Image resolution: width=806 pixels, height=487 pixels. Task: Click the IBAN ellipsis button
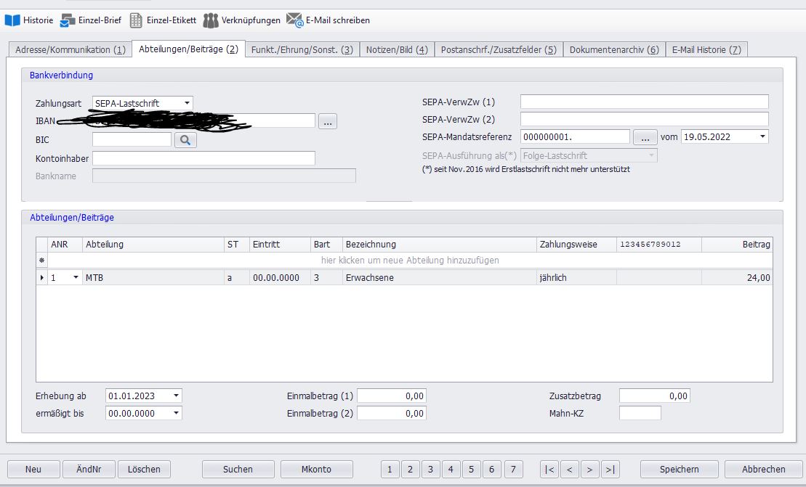(327, 122)
